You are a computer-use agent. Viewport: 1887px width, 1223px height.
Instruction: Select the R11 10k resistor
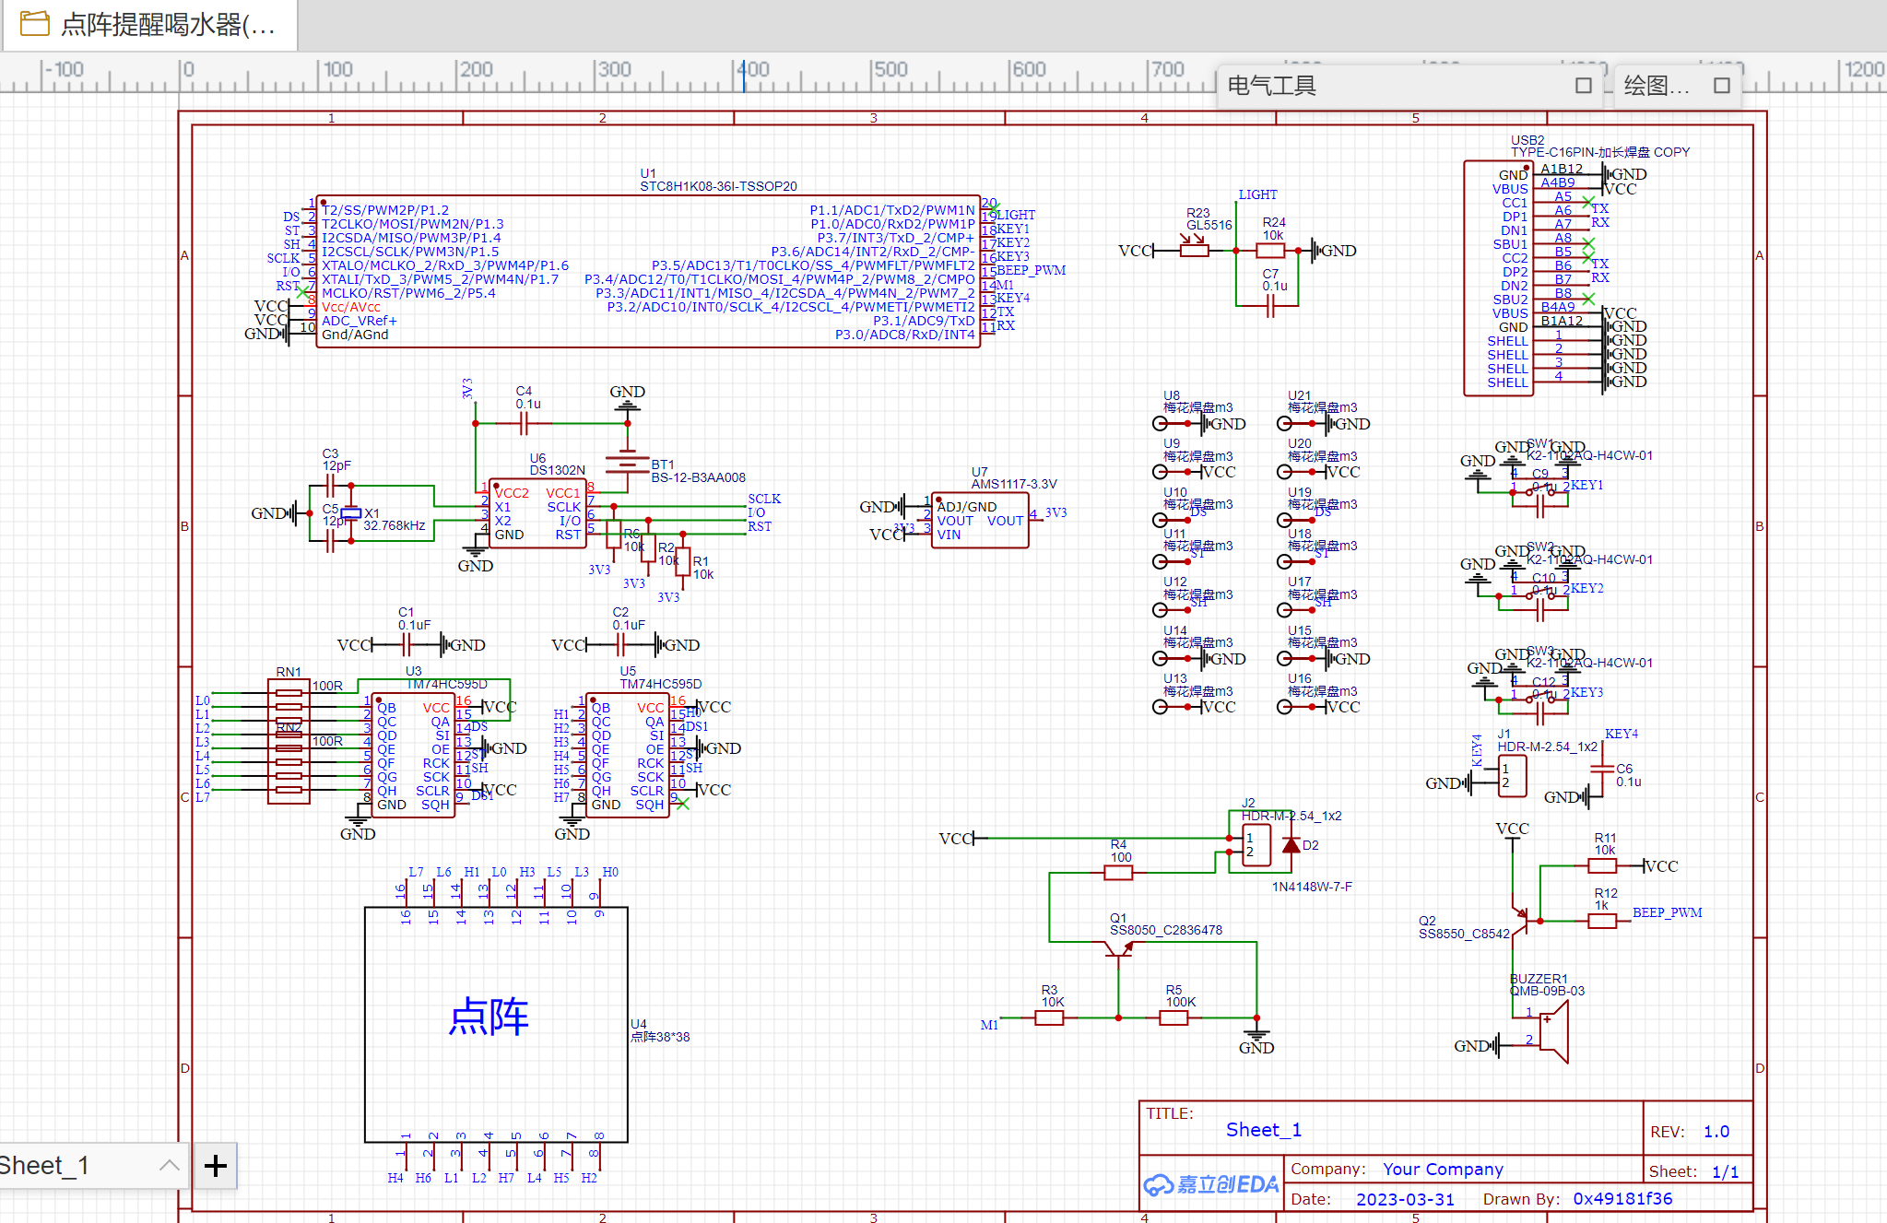pyautogui.click(x=1602, y=865)
